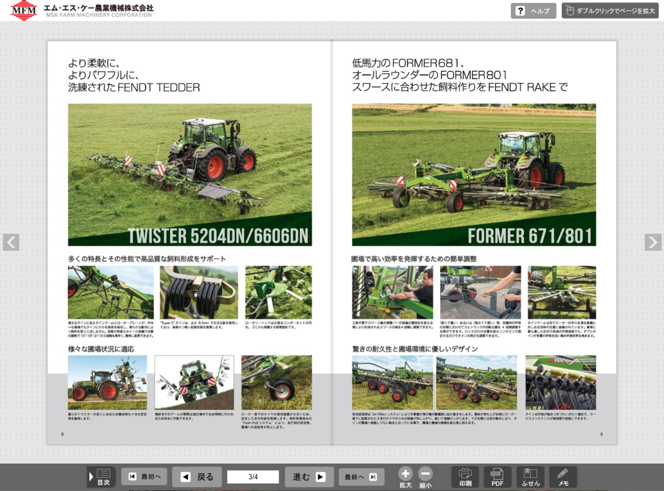Screen dimensions: 664x491
Task: Click the TWISTER 5204DN/6606DN tedder photo
Action: click(190, 175)
